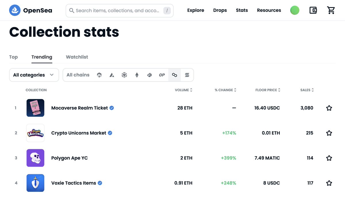Toggle watchlist star for Polygon Ape YC
The image size is (345, 197).
pos(329,158)
